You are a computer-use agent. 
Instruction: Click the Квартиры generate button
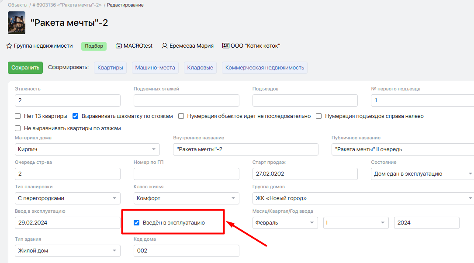(110, 68)
